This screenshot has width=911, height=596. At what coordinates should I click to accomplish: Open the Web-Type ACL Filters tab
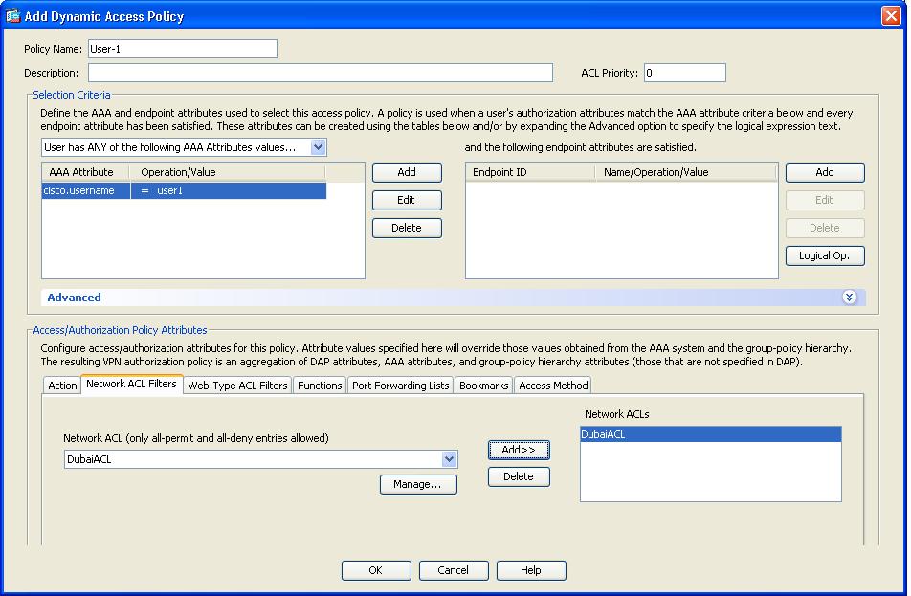coord(237,386)
